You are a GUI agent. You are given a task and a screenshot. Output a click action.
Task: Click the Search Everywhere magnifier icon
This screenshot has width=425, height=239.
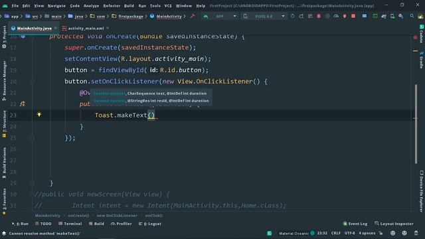click(x=412, y=16)
